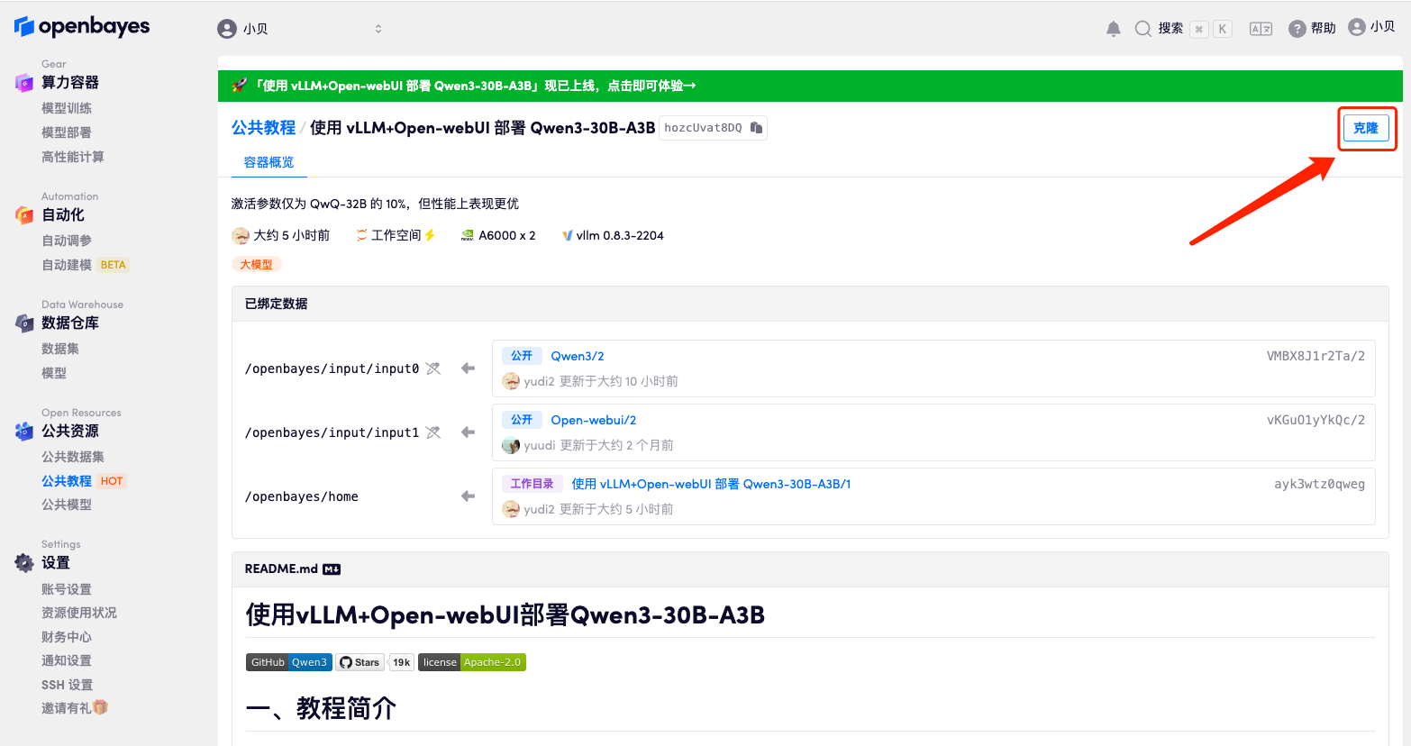Click the rocket icon in the green banner
The height and width of the screenshot is (746, 1411).
tap(239, 86)
